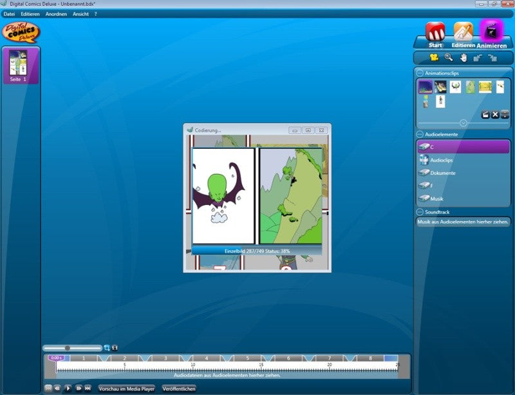This screenshot has height=395, width=515.
Task: Select the yellow camera tool icon
Action: (434, 57)
